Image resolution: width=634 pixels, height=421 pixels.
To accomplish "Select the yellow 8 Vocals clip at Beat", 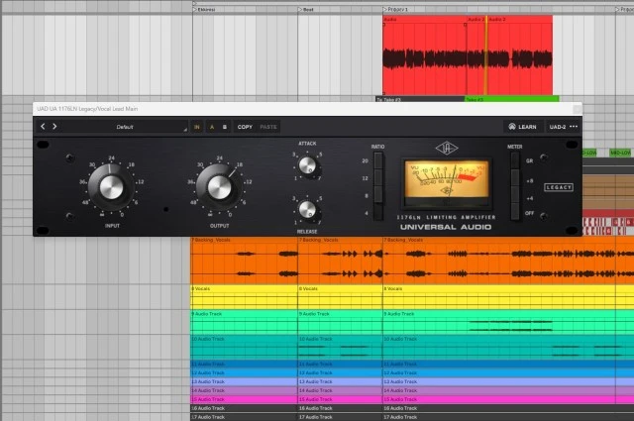I will 340,297.
